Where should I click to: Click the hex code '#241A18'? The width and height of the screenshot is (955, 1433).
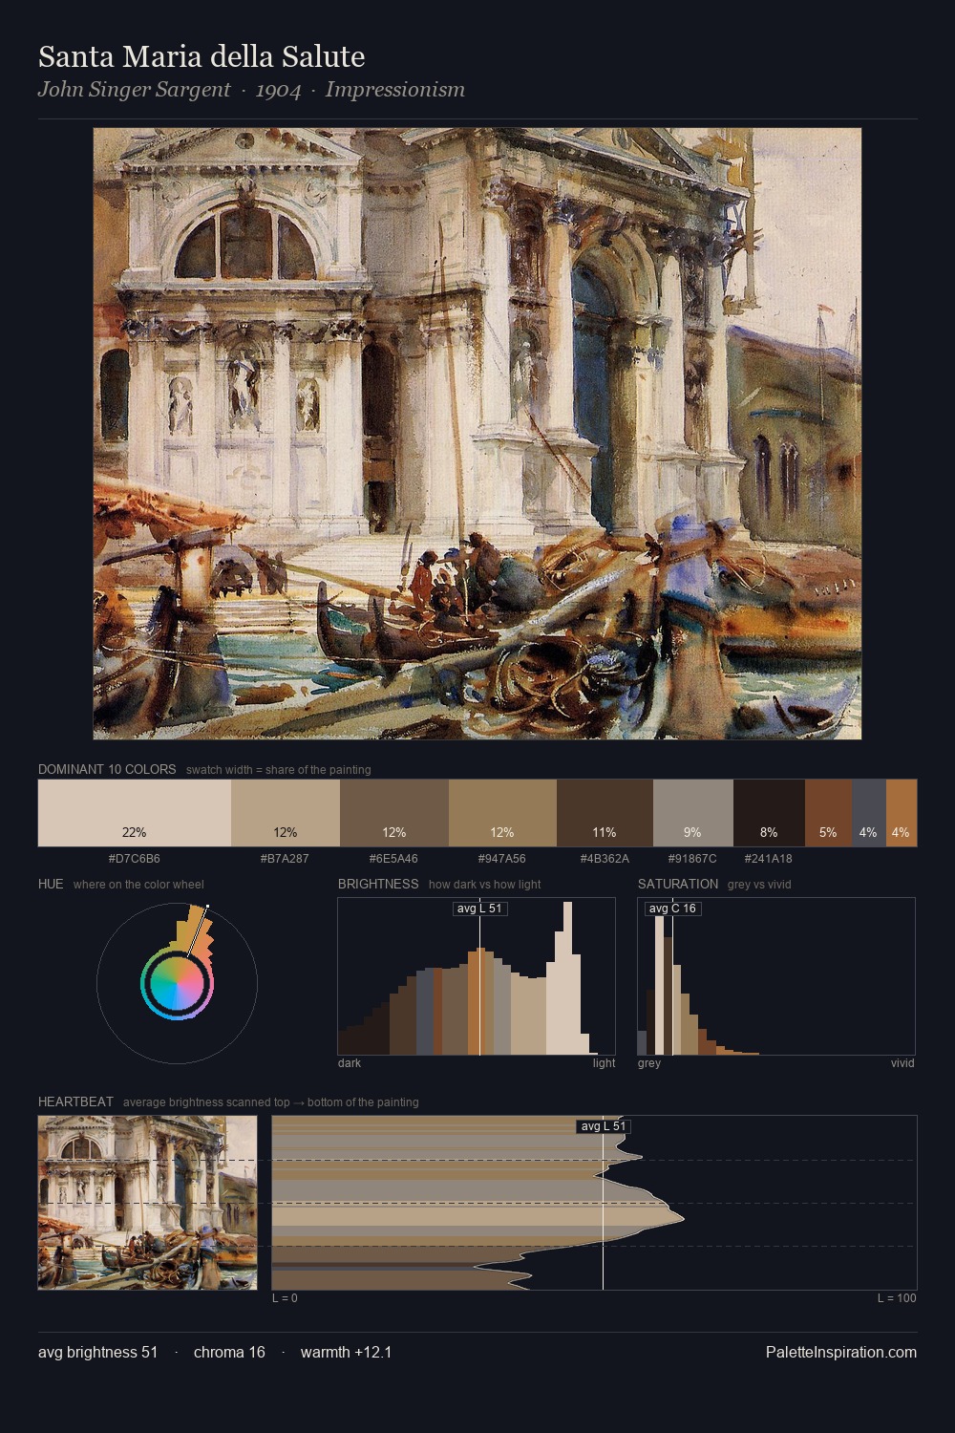[768, 858]
